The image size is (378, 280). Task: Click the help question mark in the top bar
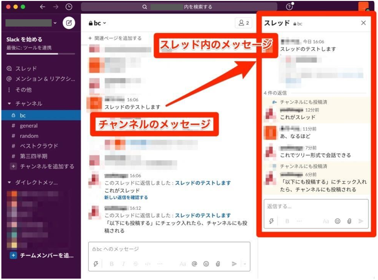click(x=289, y=7)
